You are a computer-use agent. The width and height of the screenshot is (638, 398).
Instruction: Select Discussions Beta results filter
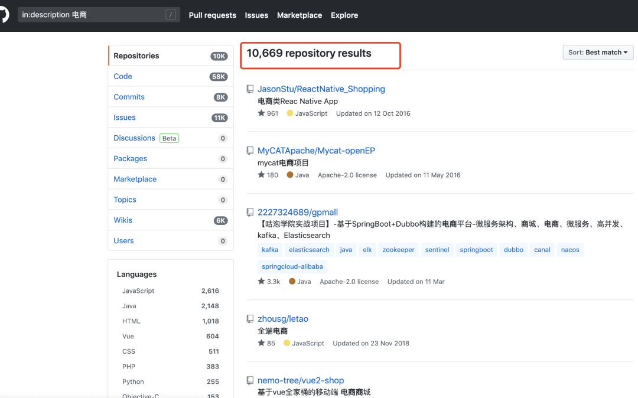(x=171, y=138)
